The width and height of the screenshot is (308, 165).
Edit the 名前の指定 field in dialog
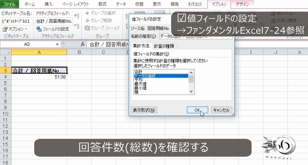coord(196,36)
